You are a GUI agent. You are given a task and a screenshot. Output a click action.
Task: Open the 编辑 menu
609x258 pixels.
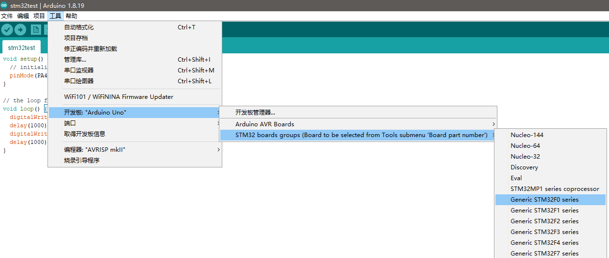(x=23, y=16)
